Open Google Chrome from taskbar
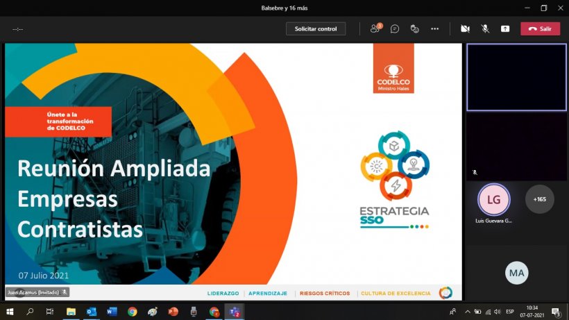 tap(133, 311)
